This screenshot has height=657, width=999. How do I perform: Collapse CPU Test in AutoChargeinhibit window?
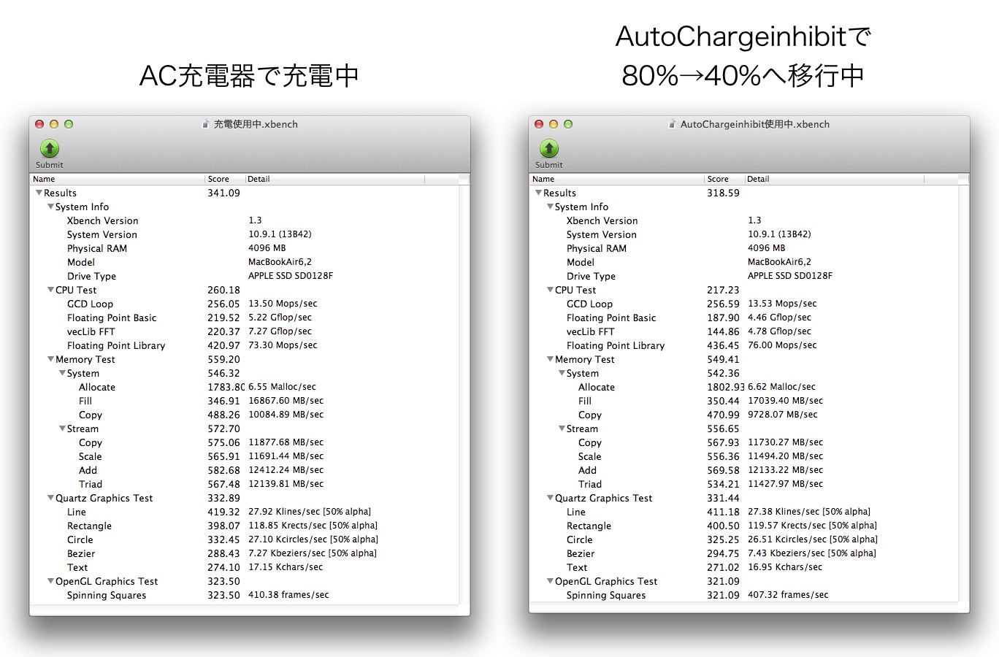(550, 290)
